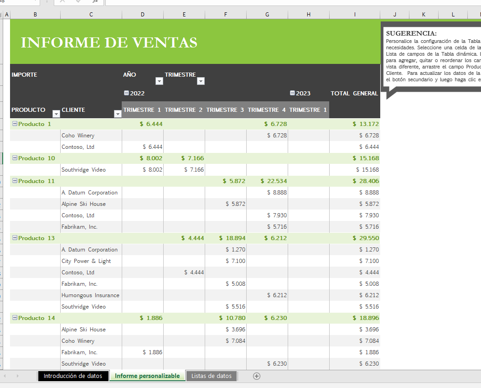Viewport: 481px width, 388px height.
Task: Collapse the Producto 14 group
Action: point(14,318)
